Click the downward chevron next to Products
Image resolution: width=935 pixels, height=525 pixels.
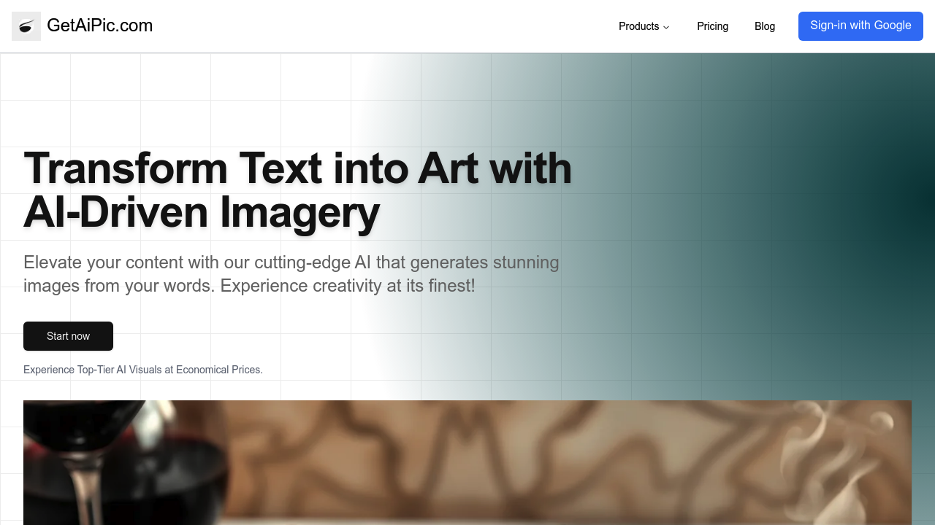click(x=666, y=27)
